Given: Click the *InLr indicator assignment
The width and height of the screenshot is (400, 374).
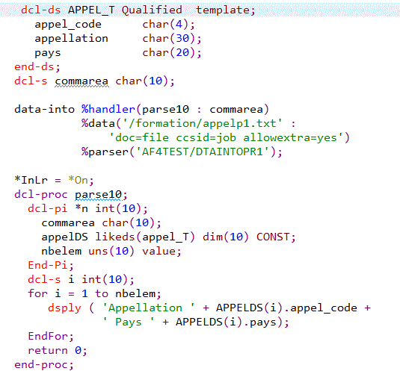Looking at the screenshot, I should [54, 181].
